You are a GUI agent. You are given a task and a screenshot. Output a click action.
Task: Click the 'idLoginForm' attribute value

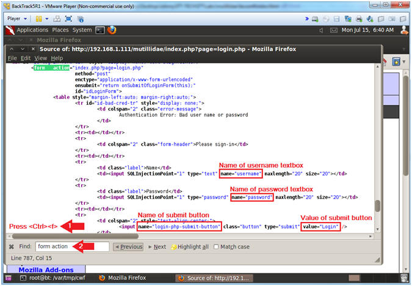click(101, 91)
